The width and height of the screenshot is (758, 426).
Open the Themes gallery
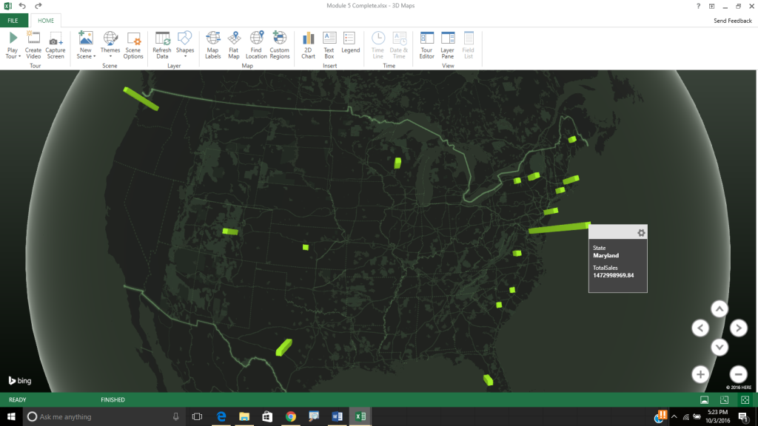coord(110,45)
